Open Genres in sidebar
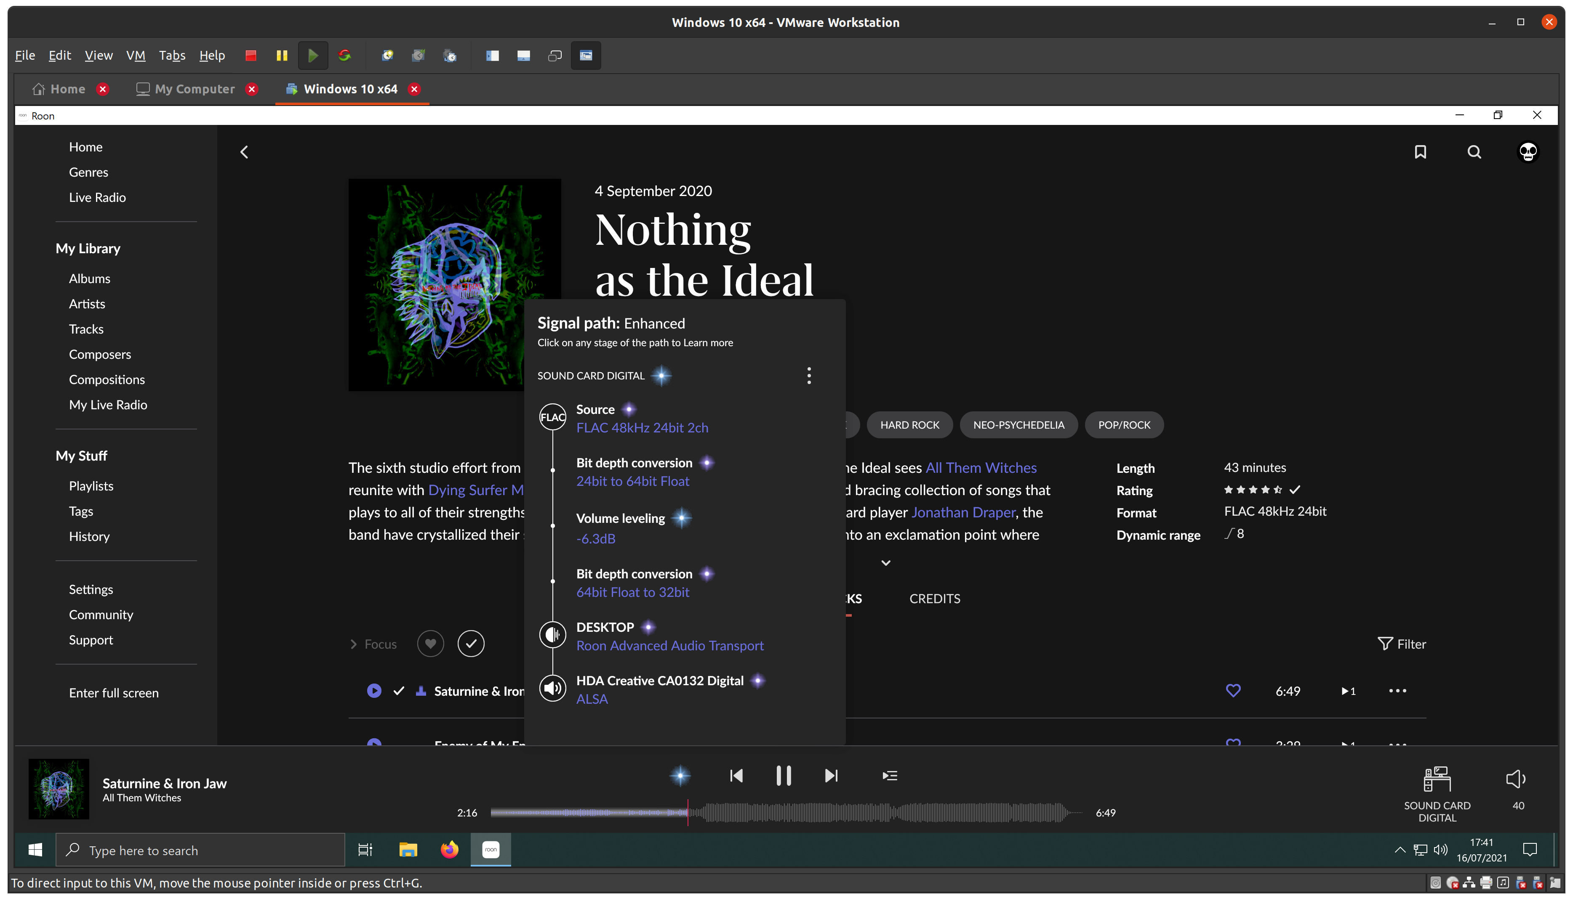Screen dimensions: 1573x901 (x=88, y=172)
